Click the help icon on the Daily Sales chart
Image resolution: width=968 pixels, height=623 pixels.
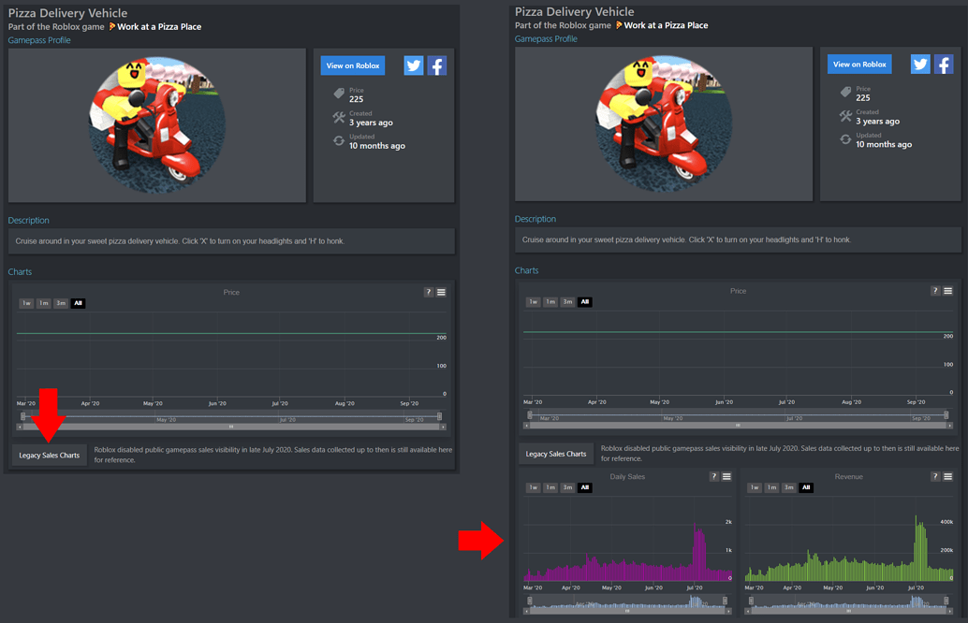tap(713, 476)
